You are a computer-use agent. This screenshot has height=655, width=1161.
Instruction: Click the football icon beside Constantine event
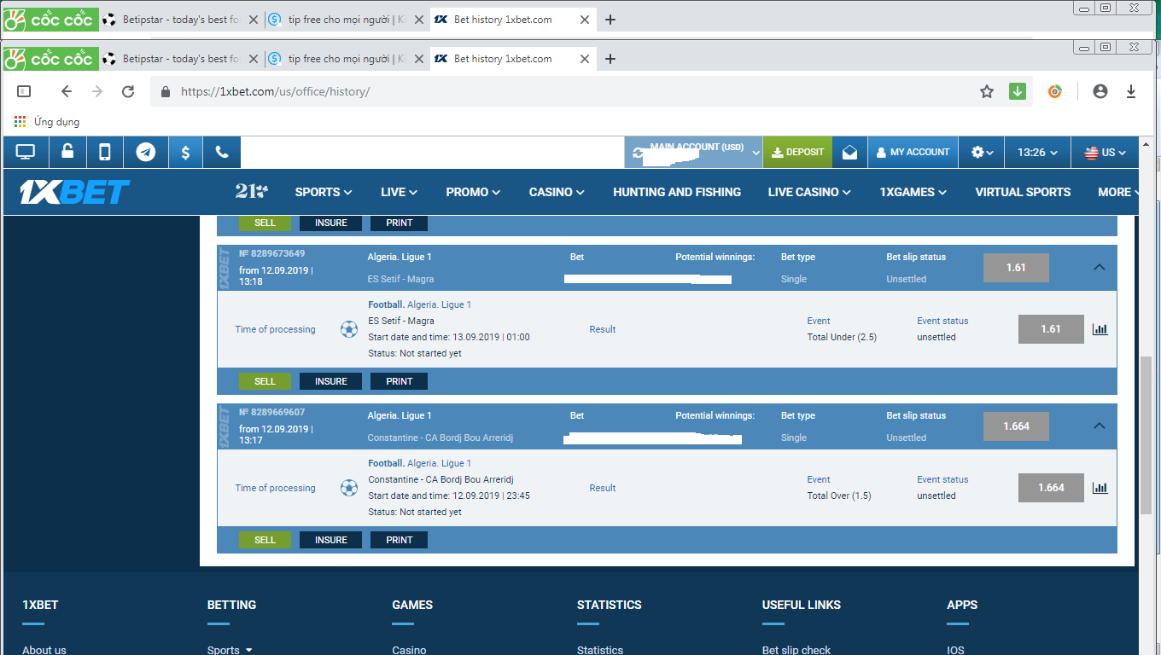coord(349,488)
